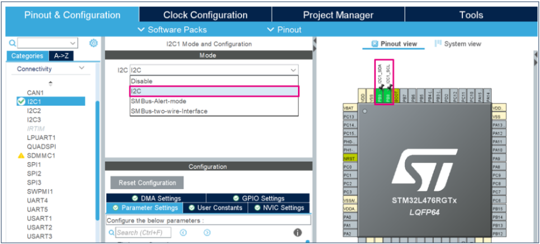Select the green PB8 pin on the chip
540x244 pixels.
(x=388, y=95)
